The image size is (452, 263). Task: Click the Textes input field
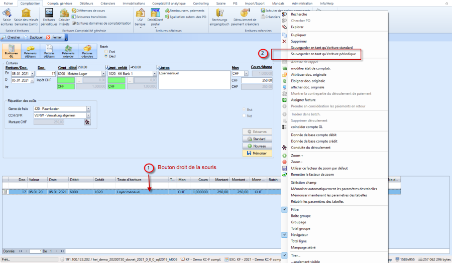(x=193, y=80)
